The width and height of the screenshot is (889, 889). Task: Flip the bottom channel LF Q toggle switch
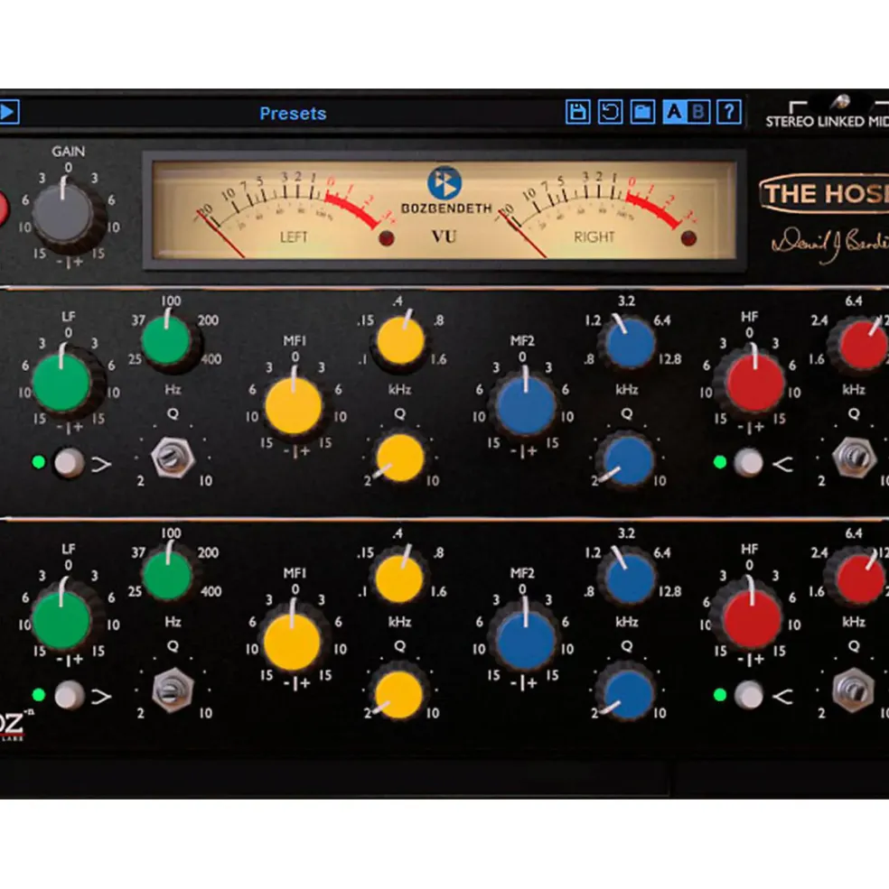point(173,690)
